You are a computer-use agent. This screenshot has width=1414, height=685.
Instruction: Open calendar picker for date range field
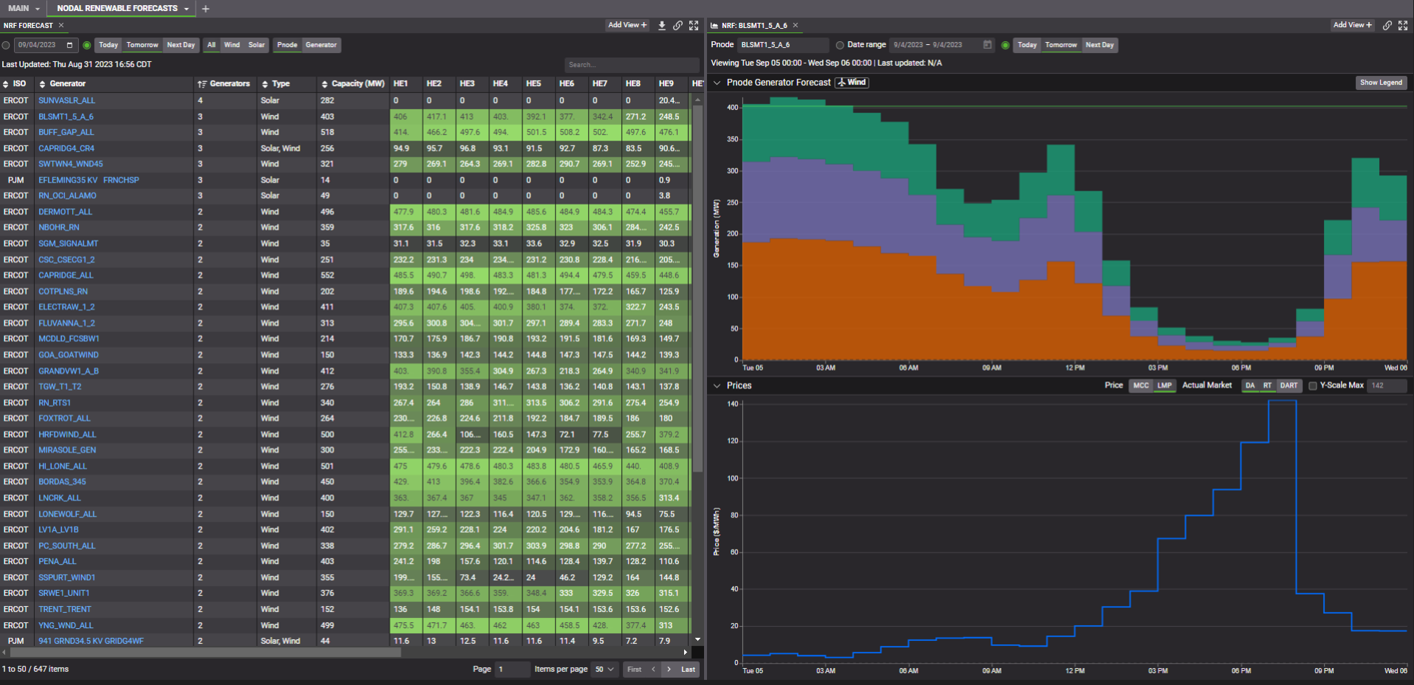pos(987,45)
